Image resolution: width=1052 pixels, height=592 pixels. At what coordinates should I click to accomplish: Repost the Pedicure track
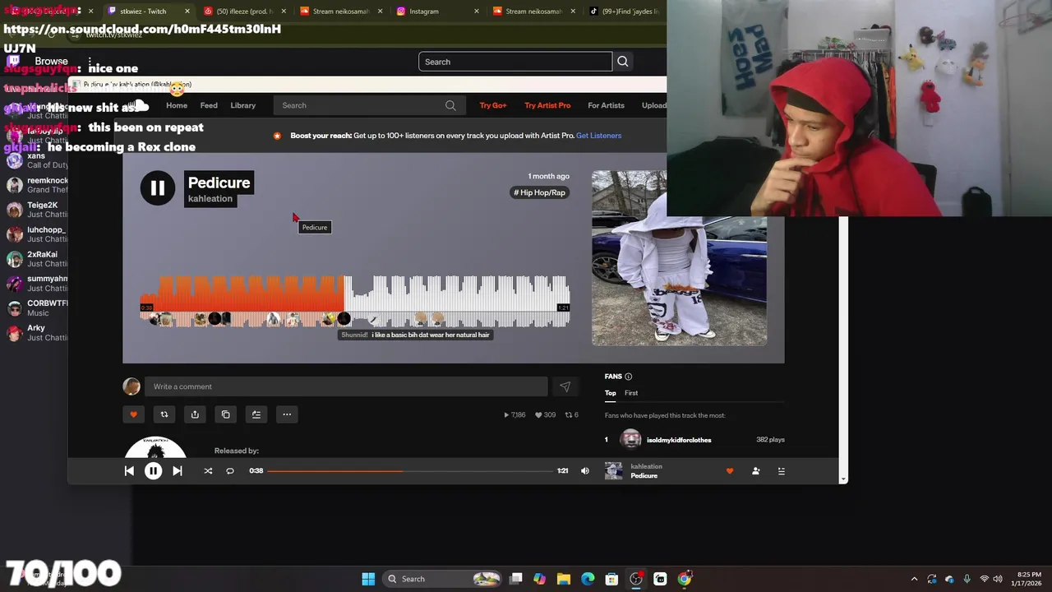point(164,414)
